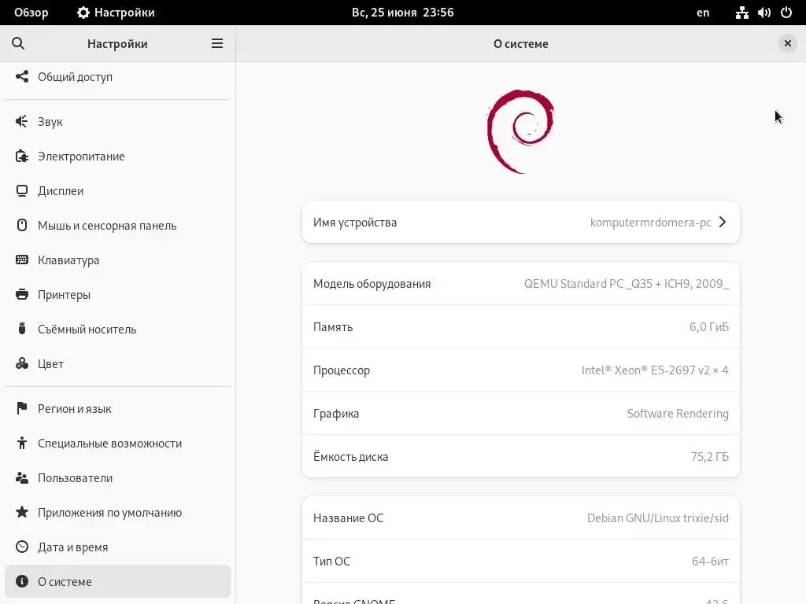Select Съёмный носитель in the sidebar
806x604 pixels.
click(118, 329)
